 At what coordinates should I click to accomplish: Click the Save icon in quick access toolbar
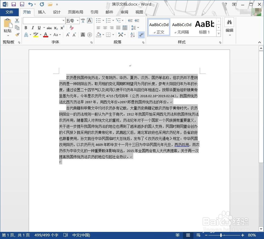[x=14, y=4]
